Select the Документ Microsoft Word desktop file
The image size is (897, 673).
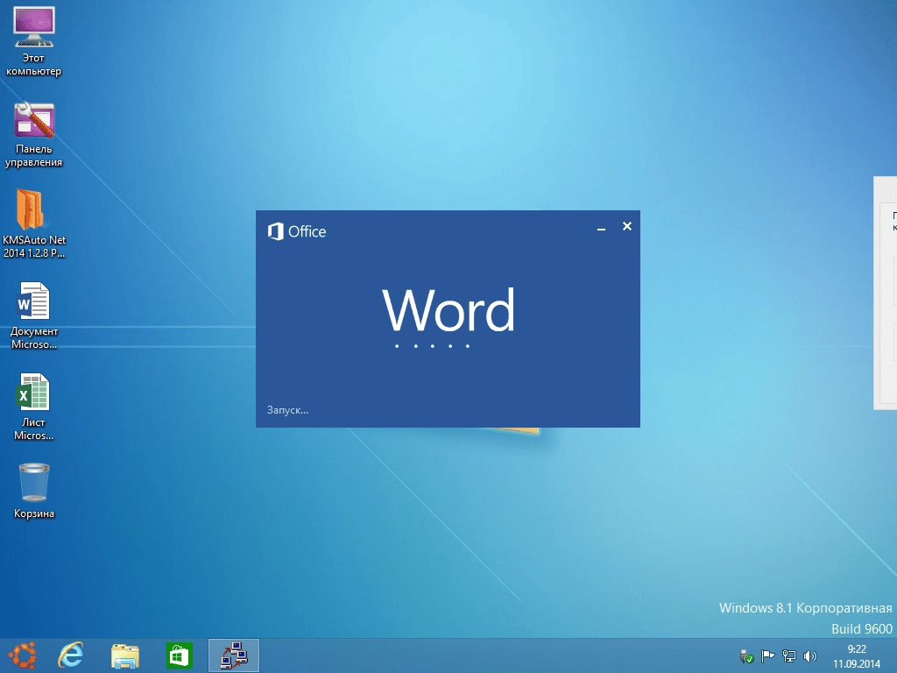[34, 315]
